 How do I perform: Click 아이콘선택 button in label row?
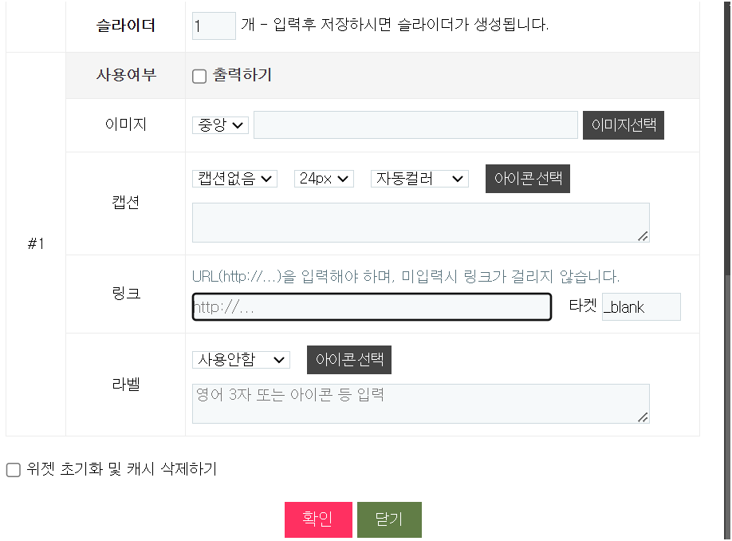[x=349, y=360]
